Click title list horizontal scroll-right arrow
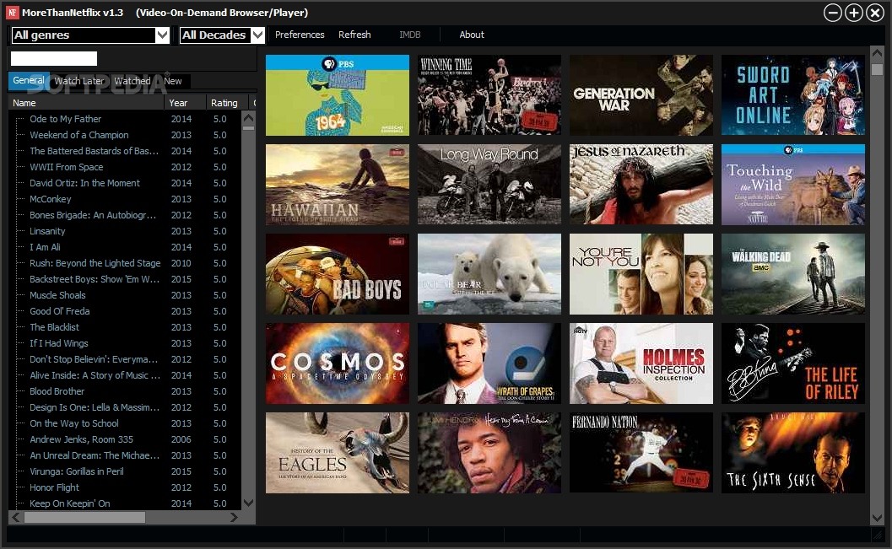The width and height of the screenshot is (892, 549). (x=234, y=517)
